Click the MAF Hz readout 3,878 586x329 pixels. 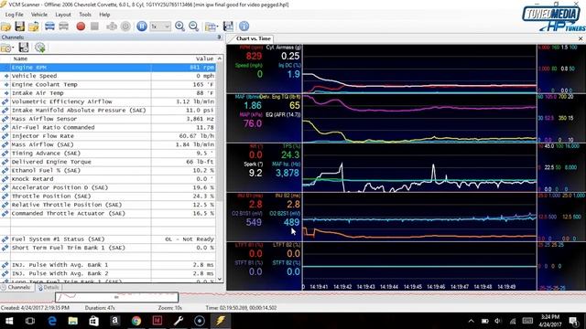click(288, 173)
